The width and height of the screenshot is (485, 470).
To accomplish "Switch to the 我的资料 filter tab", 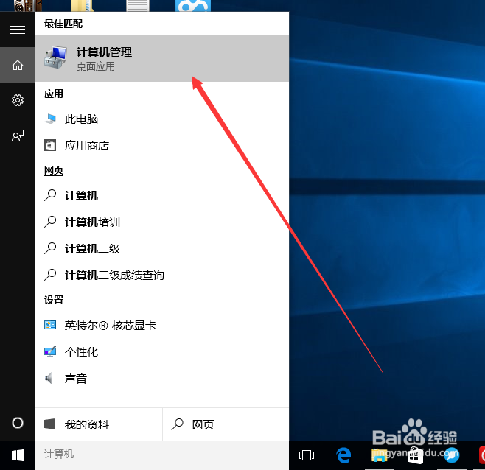I will (99, 424).
